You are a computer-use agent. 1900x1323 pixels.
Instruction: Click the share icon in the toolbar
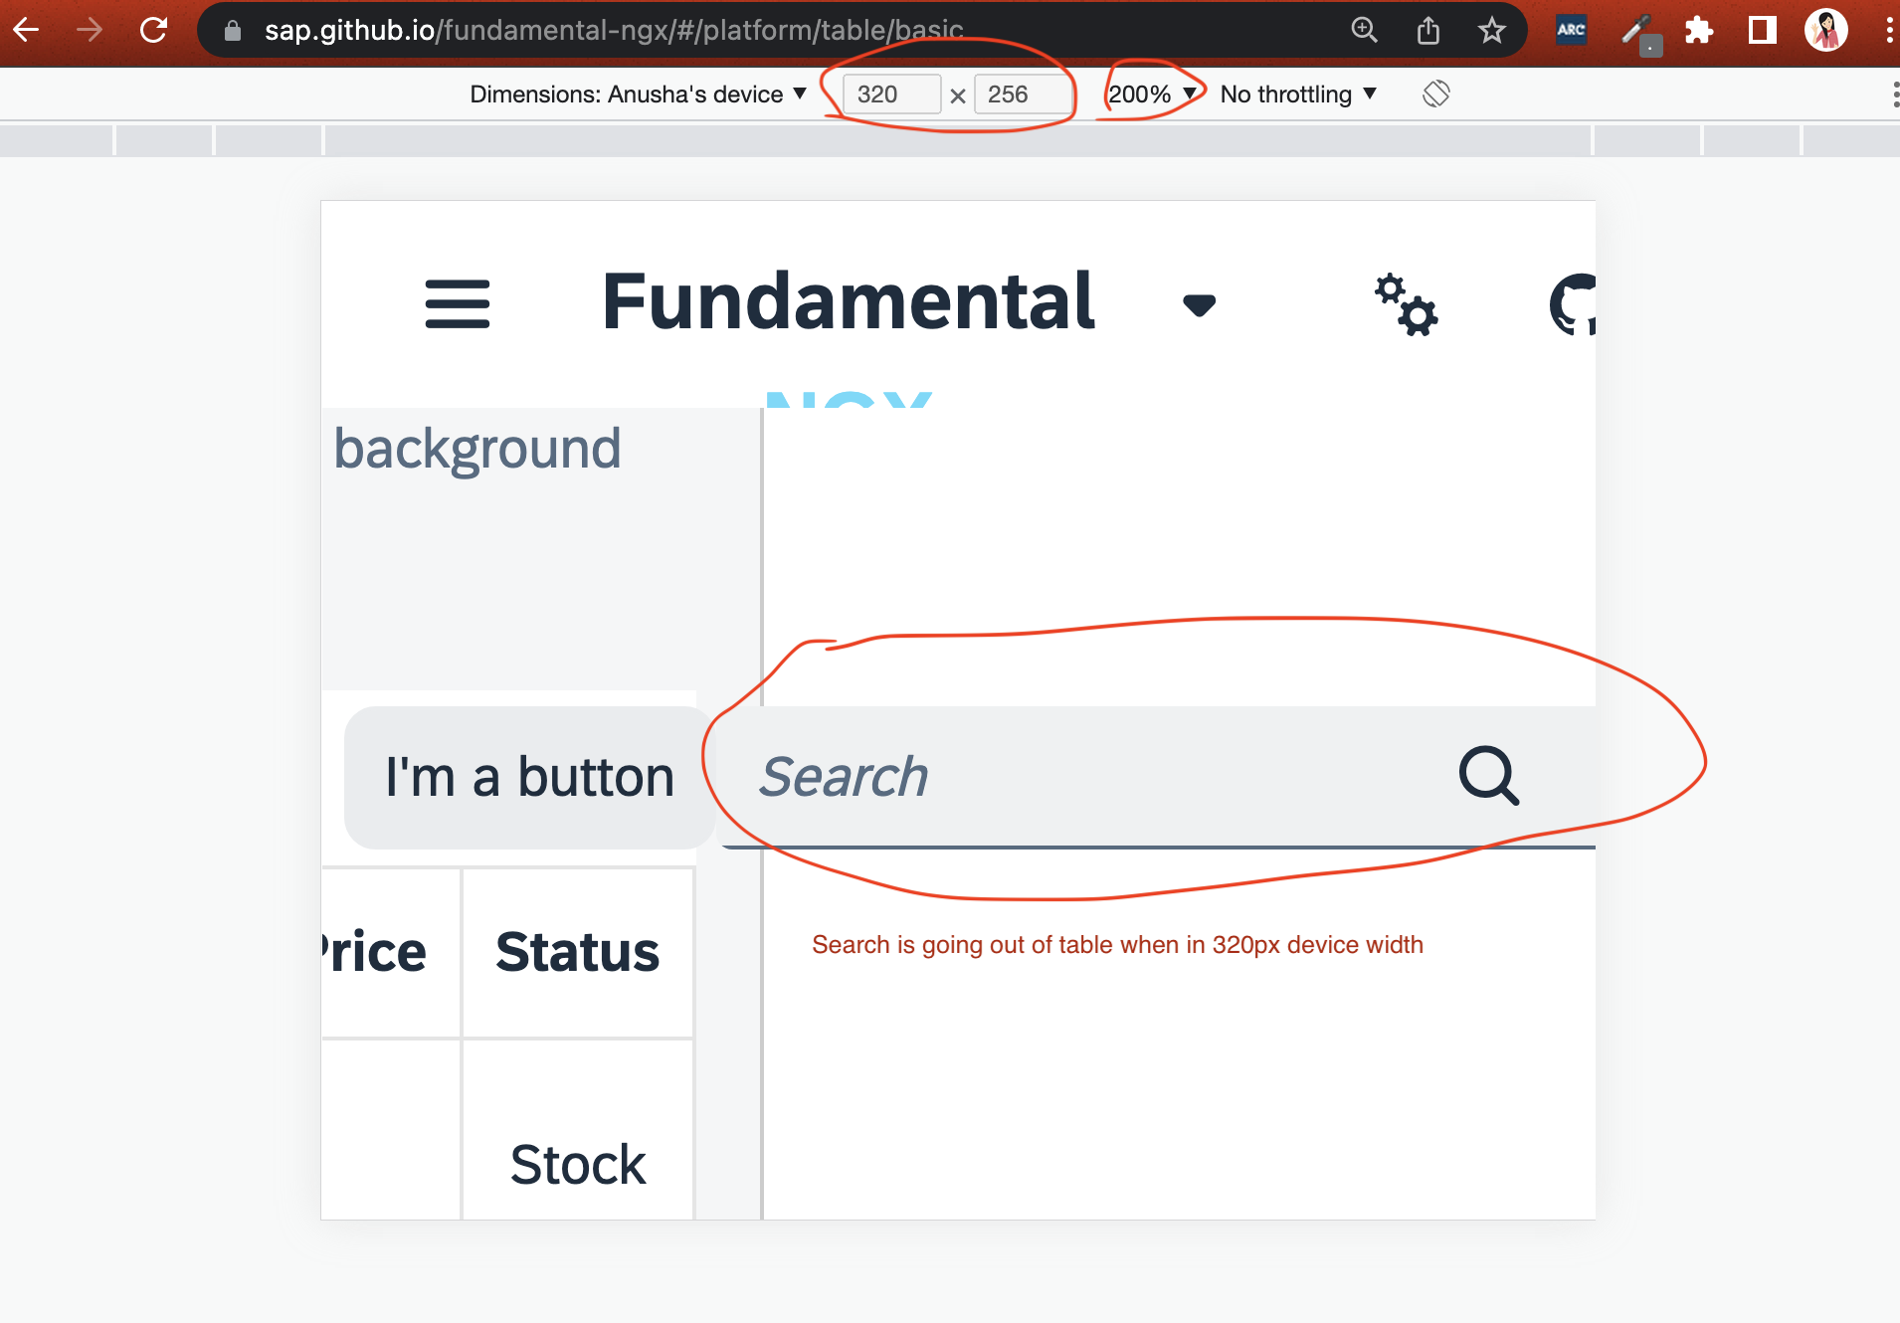pyautogui.click(x=1429, y=30)
